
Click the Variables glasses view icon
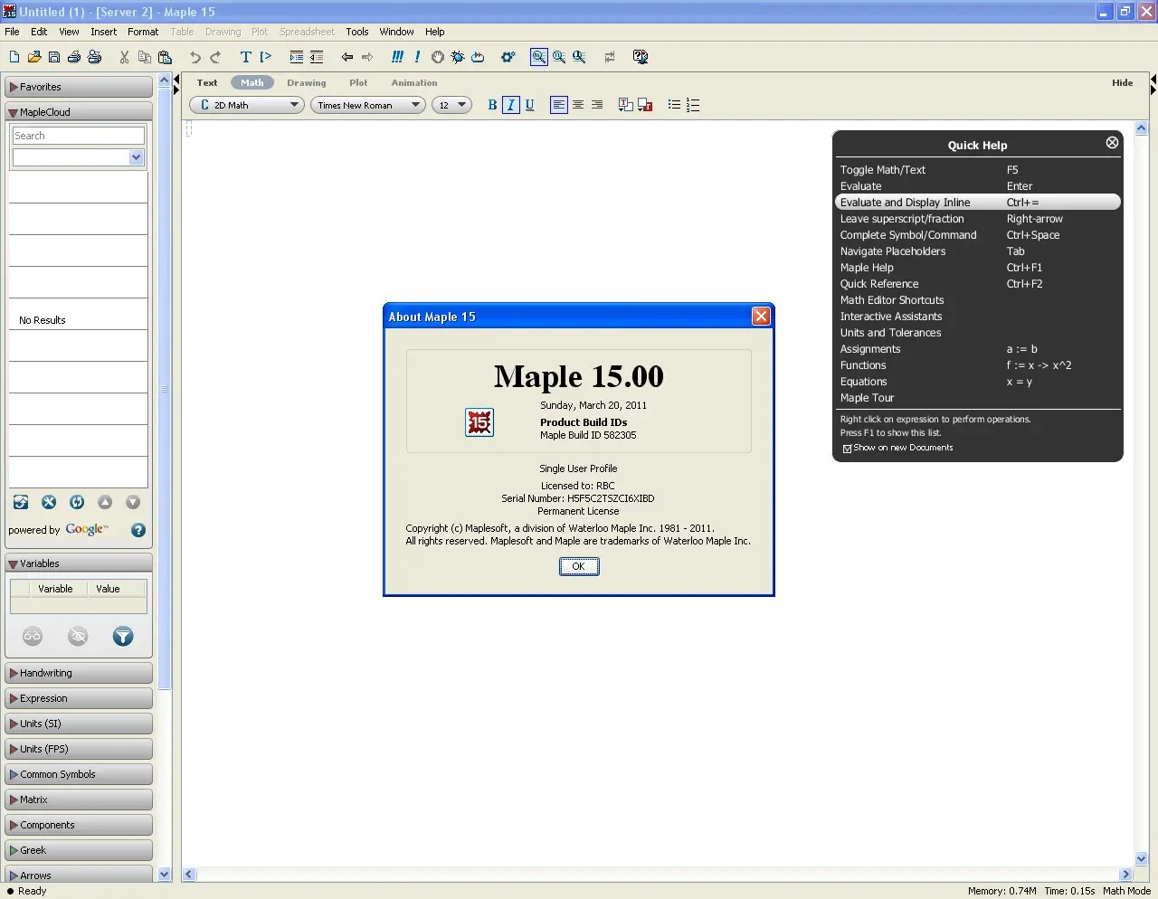click(x=33, y=637)
